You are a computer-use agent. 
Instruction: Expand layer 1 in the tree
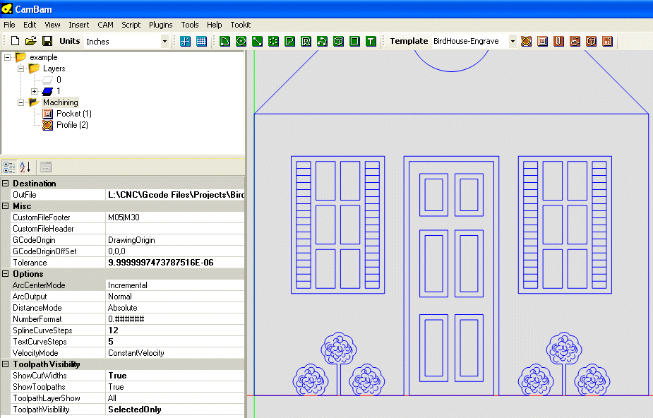34,91
